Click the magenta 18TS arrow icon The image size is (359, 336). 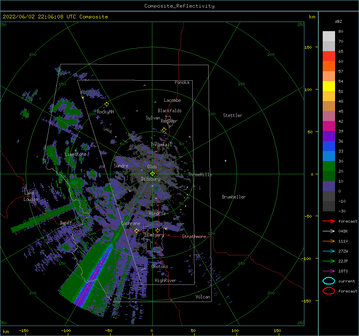click(329, 271)
